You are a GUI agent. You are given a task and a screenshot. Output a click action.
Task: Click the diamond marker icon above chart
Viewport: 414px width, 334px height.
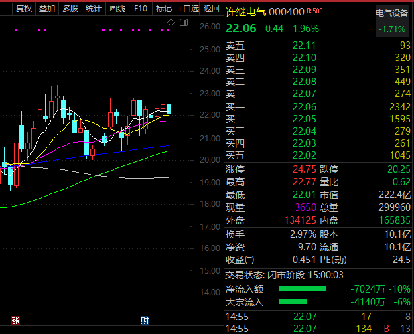171,23
